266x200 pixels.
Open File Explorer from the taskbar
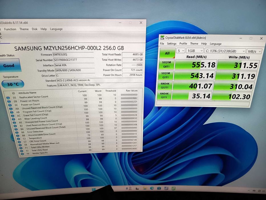tap(145, 188)
